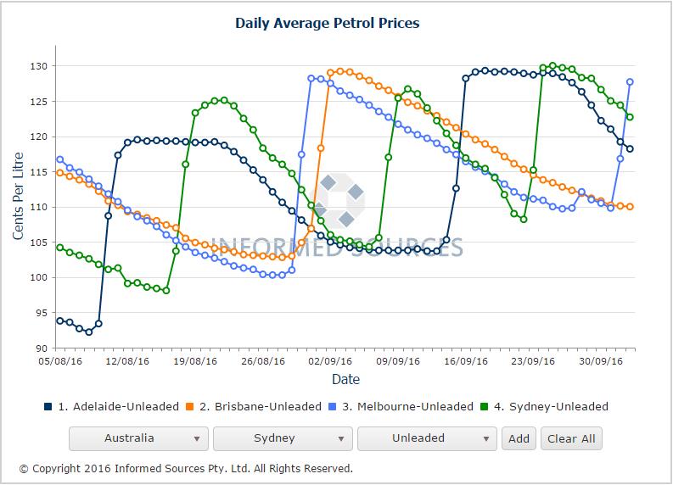The image size is (673, 485).
Task: Click the Add button
Action: pyautogui.click(x=519, y=438)
